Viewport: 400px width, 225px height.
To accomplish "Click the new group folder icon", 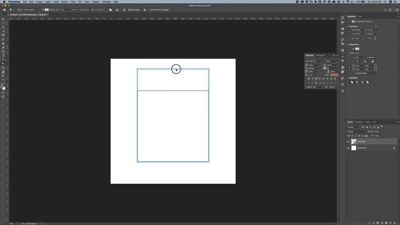I will [x=386, y=223].
